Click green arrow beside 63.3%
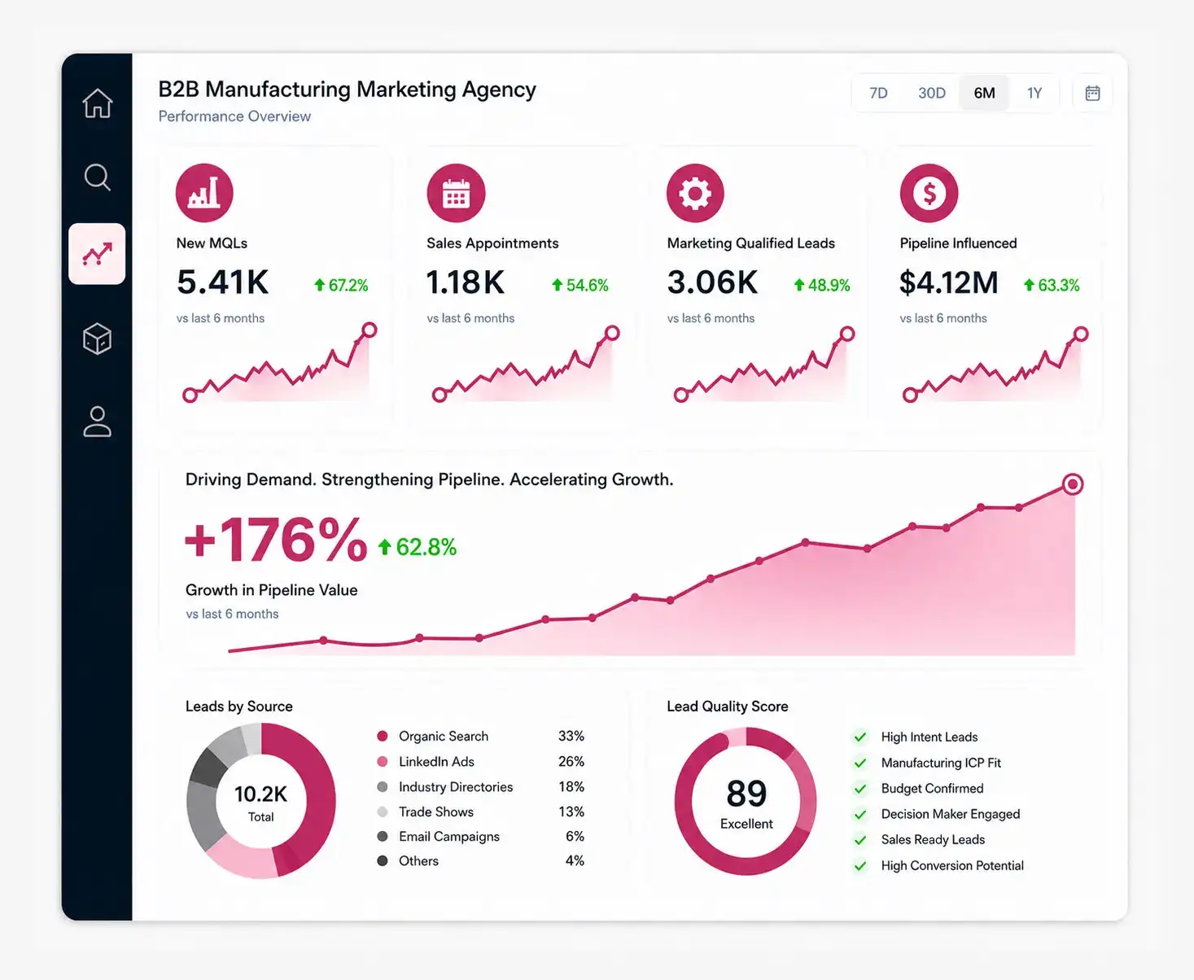1194x980 pixels. pos(1029,285)
